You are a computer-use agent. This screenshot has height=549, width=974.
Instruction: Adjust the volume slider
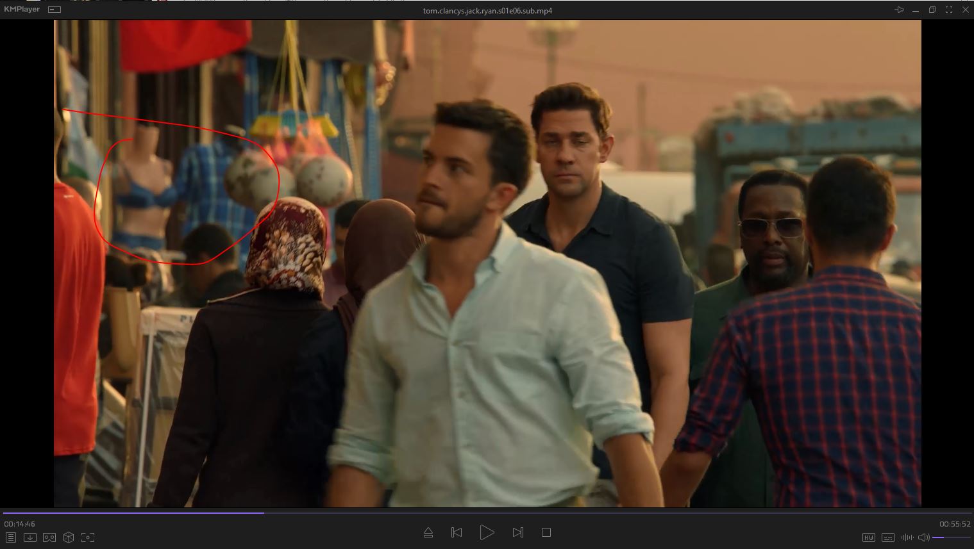point(951,537)
